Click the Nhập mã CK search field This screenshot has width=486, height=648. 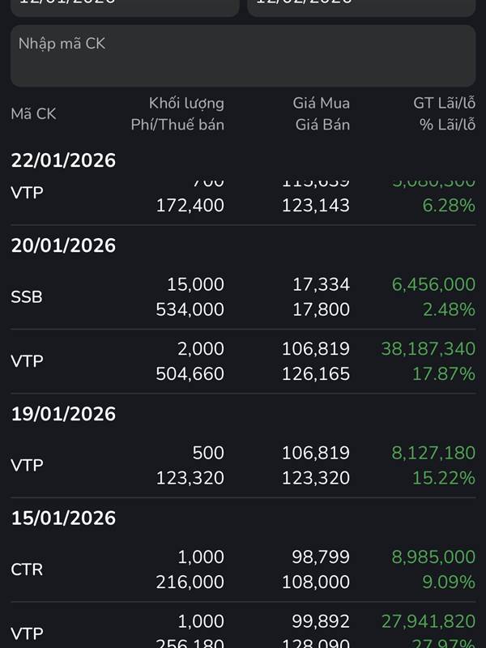click(243, 55)
